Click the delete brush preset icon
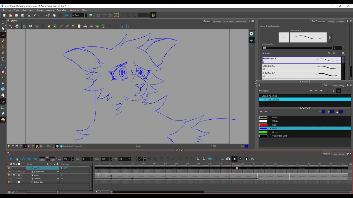 pyautogui.click(x=333, y=53)
